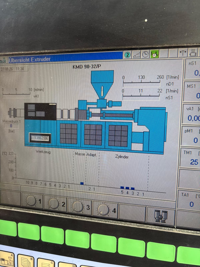Select rotary dial softkey 3

[80, 207]
